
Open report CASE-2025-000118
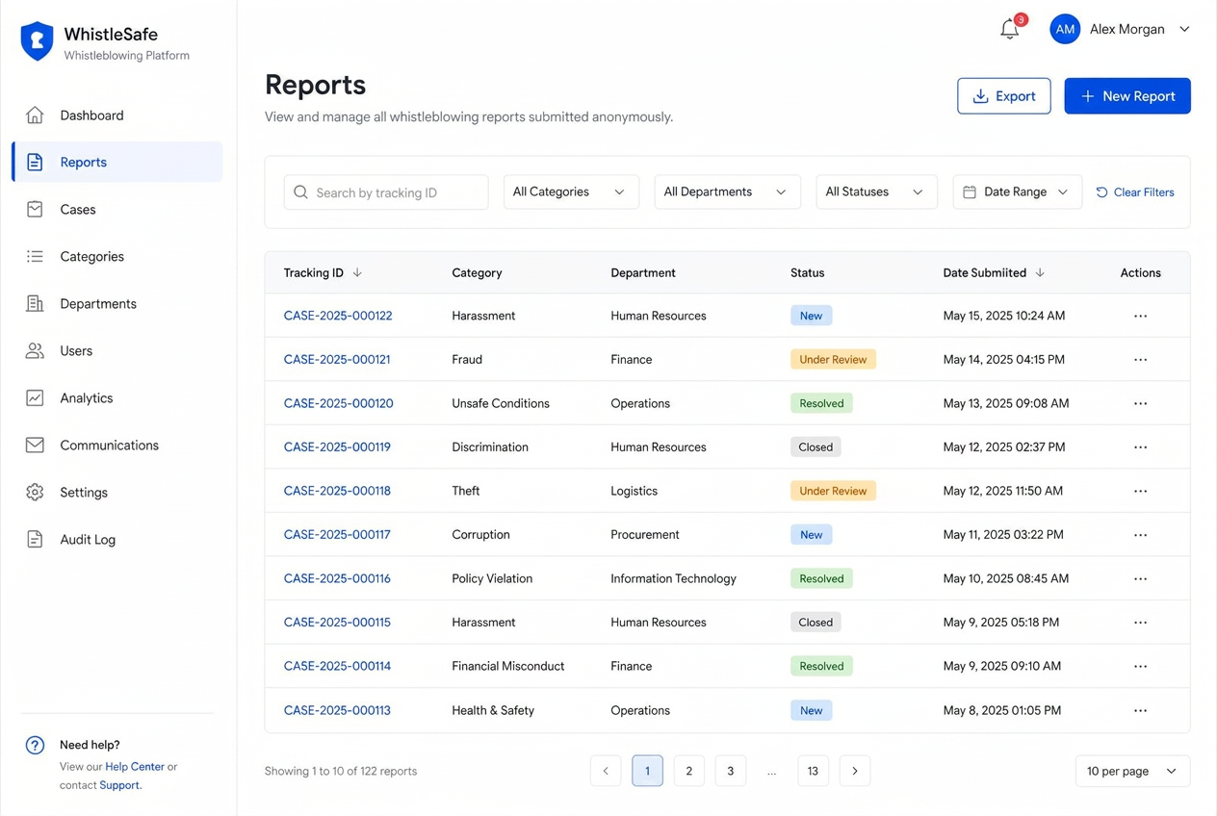tap(337, 491)
